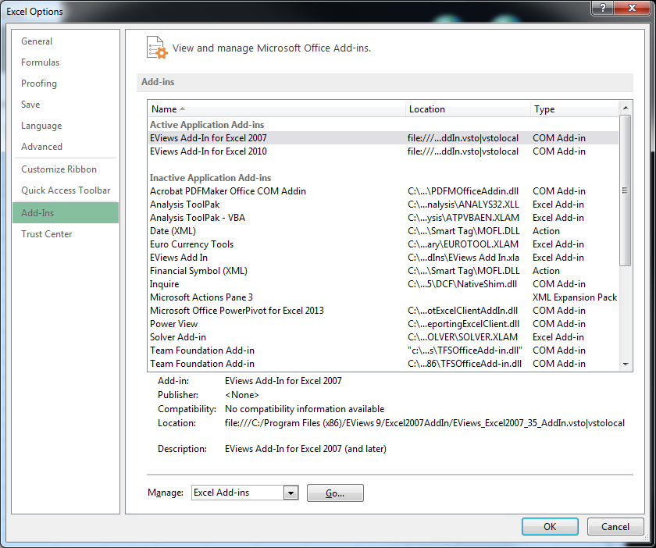Screen dimensions: 656x548
Task: Click the scrollbar down arrow
Action: pos(624,362)
